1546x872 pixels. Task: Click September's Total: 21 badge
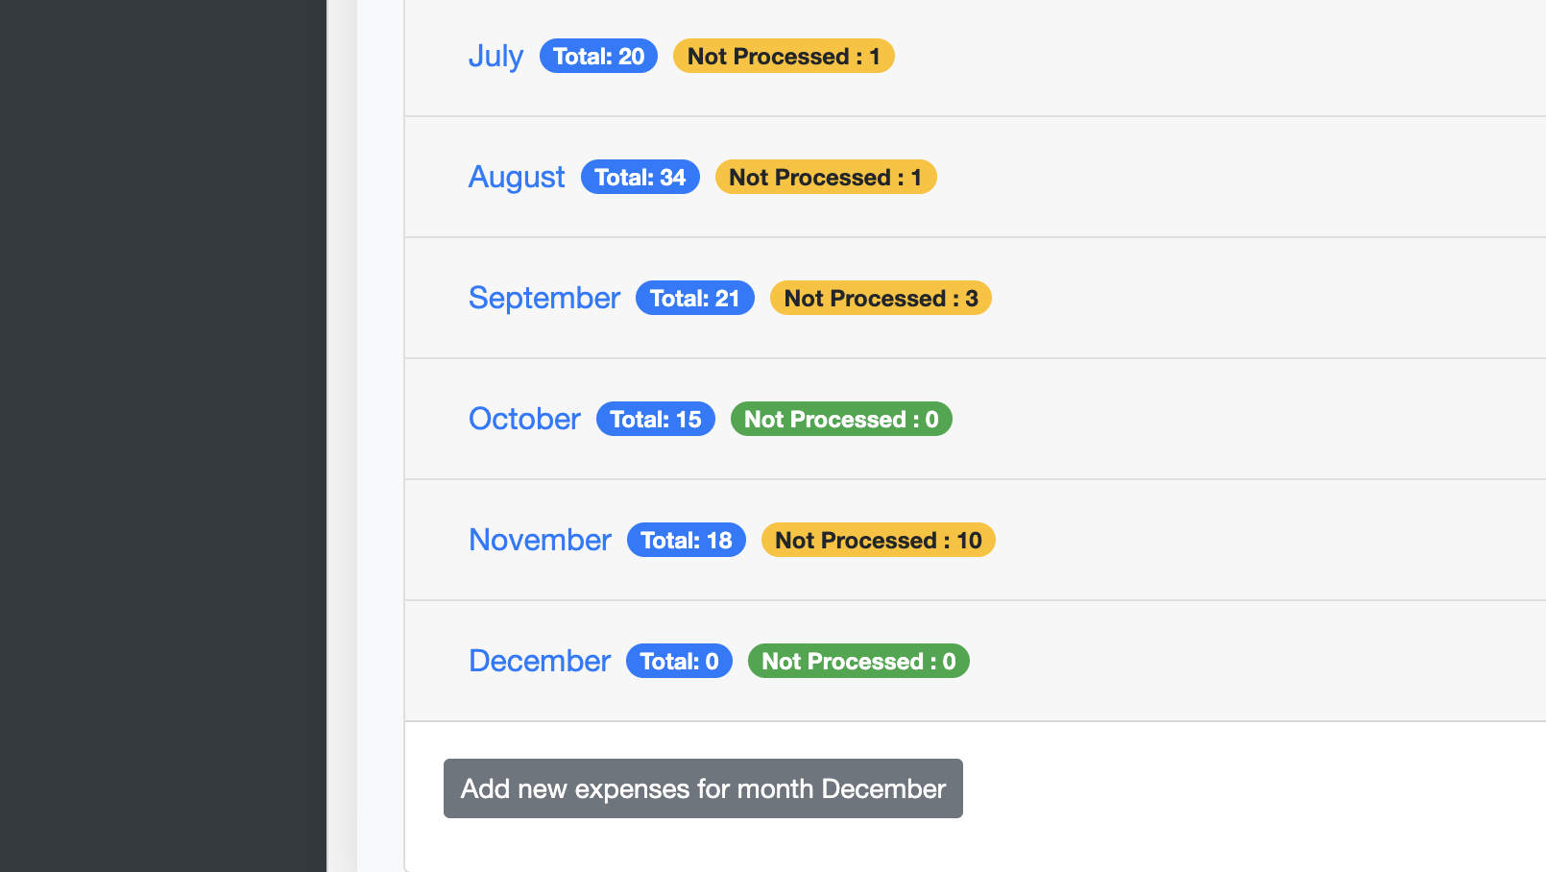(x=694, y=299)
